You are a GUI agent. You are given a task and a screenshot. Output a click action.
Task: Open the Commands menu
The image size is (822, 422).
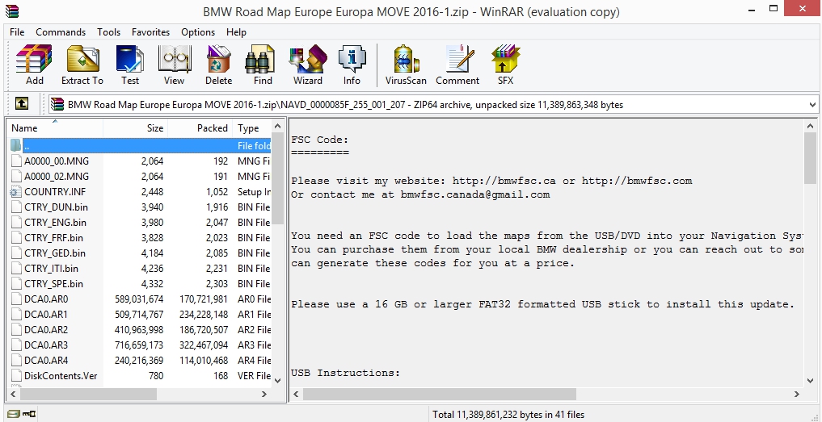click(61, 32)
